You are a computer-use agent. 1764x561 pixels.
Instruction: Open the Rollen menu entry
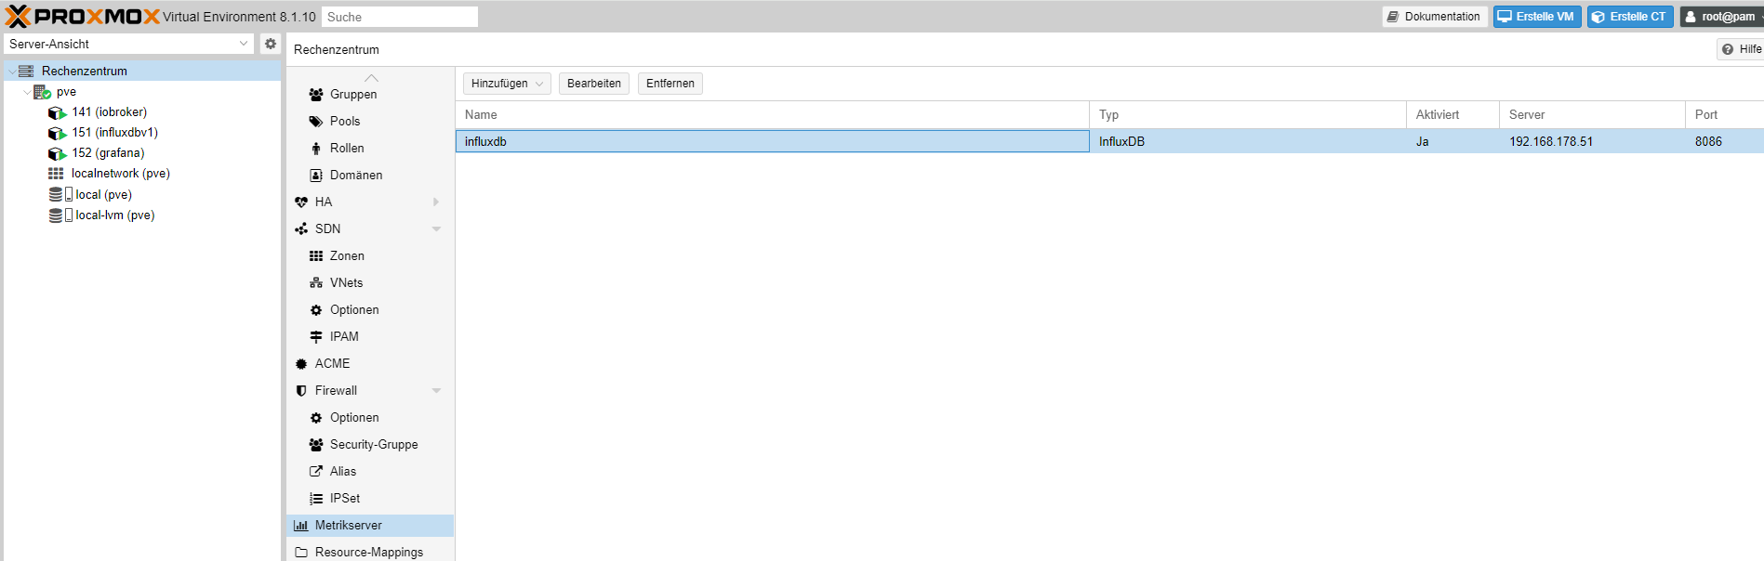(x=370, y=149)
